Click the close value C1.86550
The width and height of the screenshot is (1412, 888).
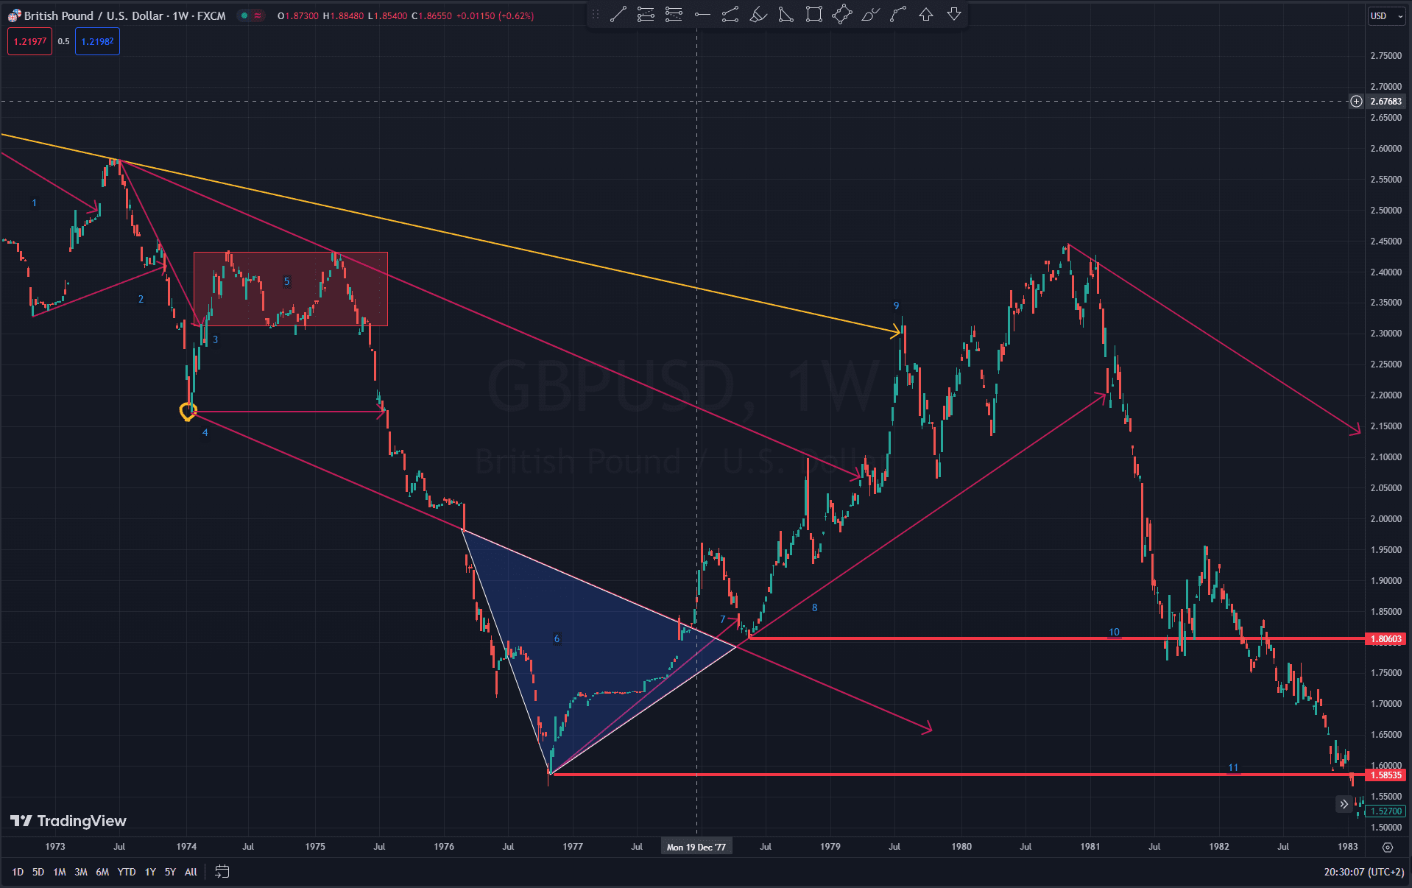click(432, 15)
